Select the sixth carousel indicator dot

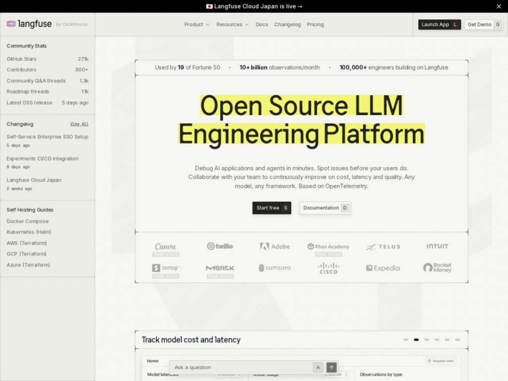coord(457,339)
